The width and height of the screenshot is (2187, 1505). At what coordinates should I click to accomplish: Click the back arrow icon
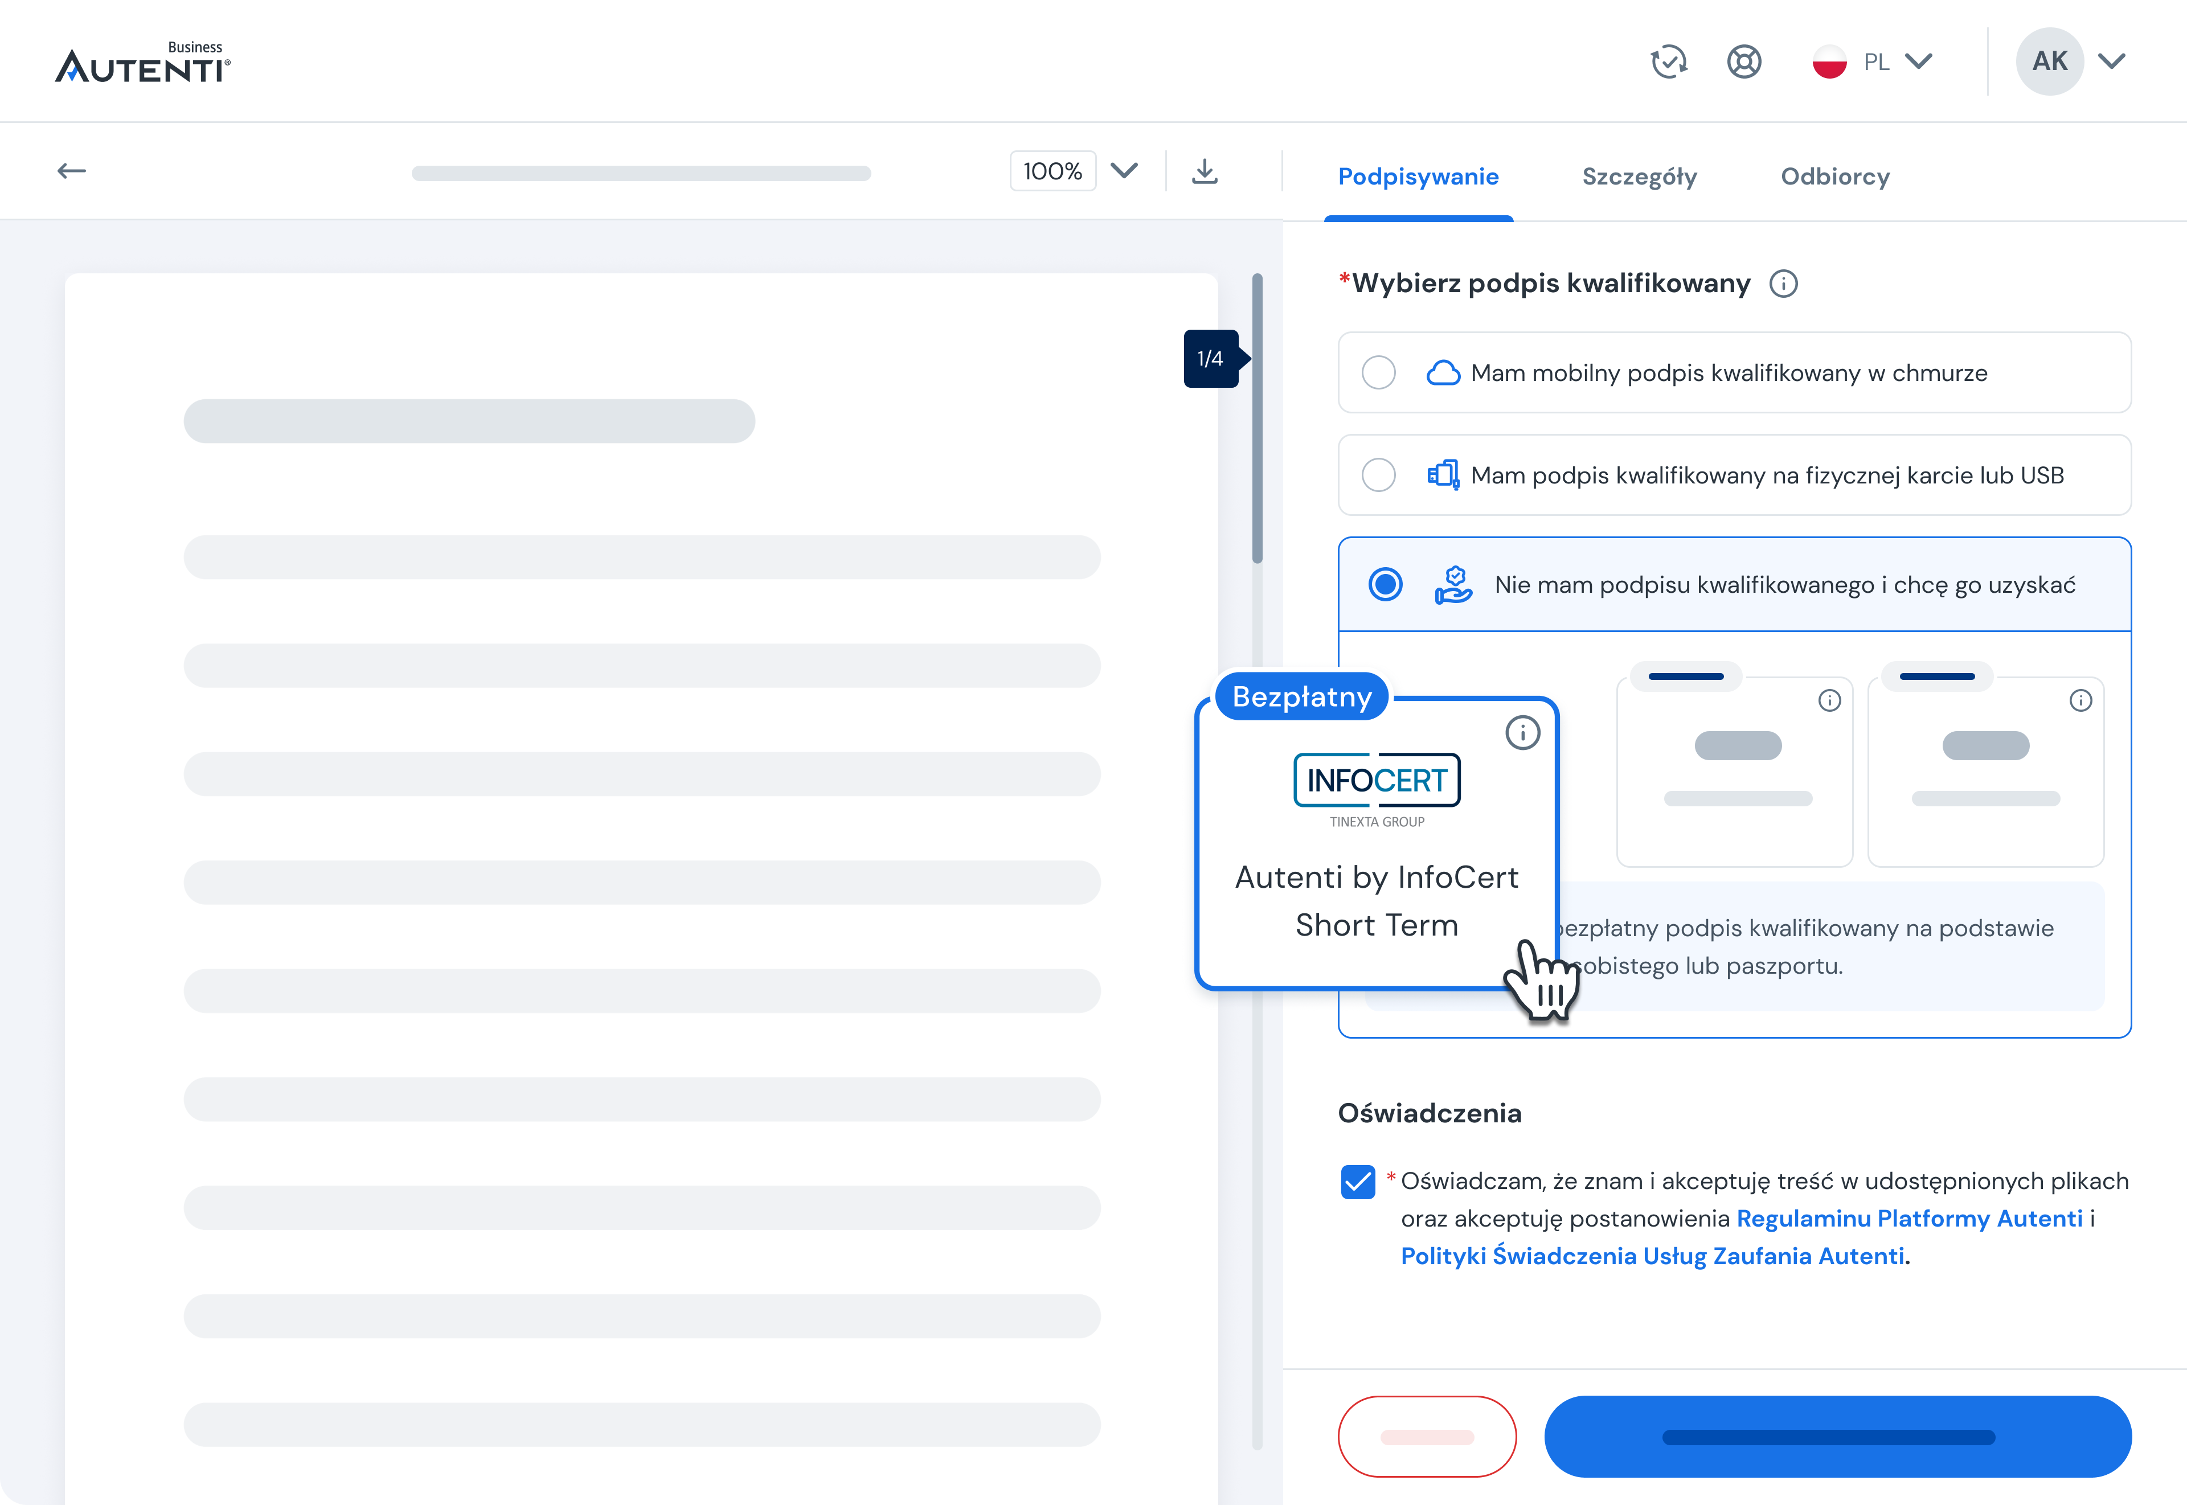72,171
